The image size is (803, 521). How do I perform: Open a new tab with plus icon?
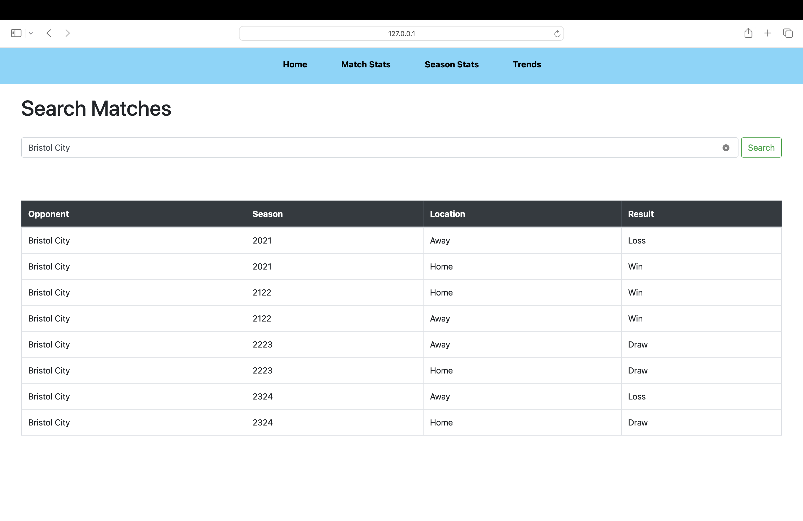click(768, 33)
